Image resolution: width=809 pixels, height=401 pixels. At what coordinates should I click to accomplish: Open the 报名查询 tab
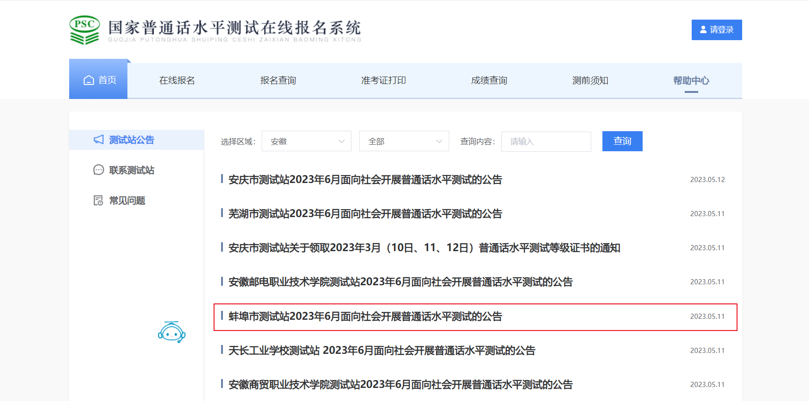coord(278,80)
